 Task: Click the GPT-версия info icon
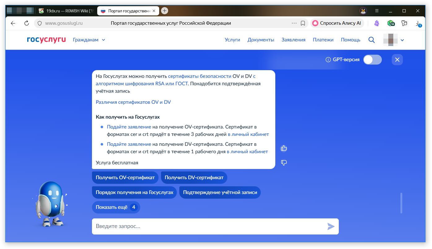pos(328,60)
